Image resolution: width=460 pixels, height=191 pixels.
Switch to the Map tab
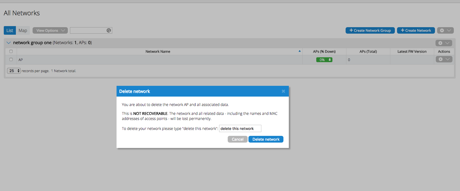coord(23,30)
